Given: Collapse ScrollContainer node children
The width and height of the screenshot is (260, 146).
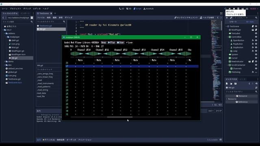Looking at the screenshot, I should point(228,65).
